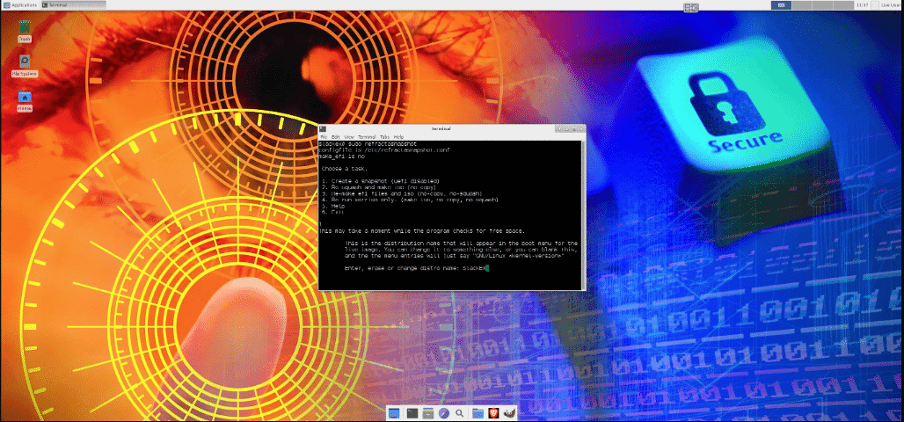Launch the Terminal emulator from the dock
Screen dimensions: 904x422
(x=412, y=413)
